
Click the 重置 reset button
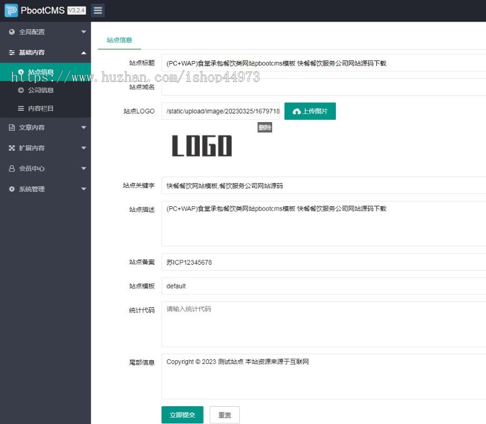tap(225, 415)
